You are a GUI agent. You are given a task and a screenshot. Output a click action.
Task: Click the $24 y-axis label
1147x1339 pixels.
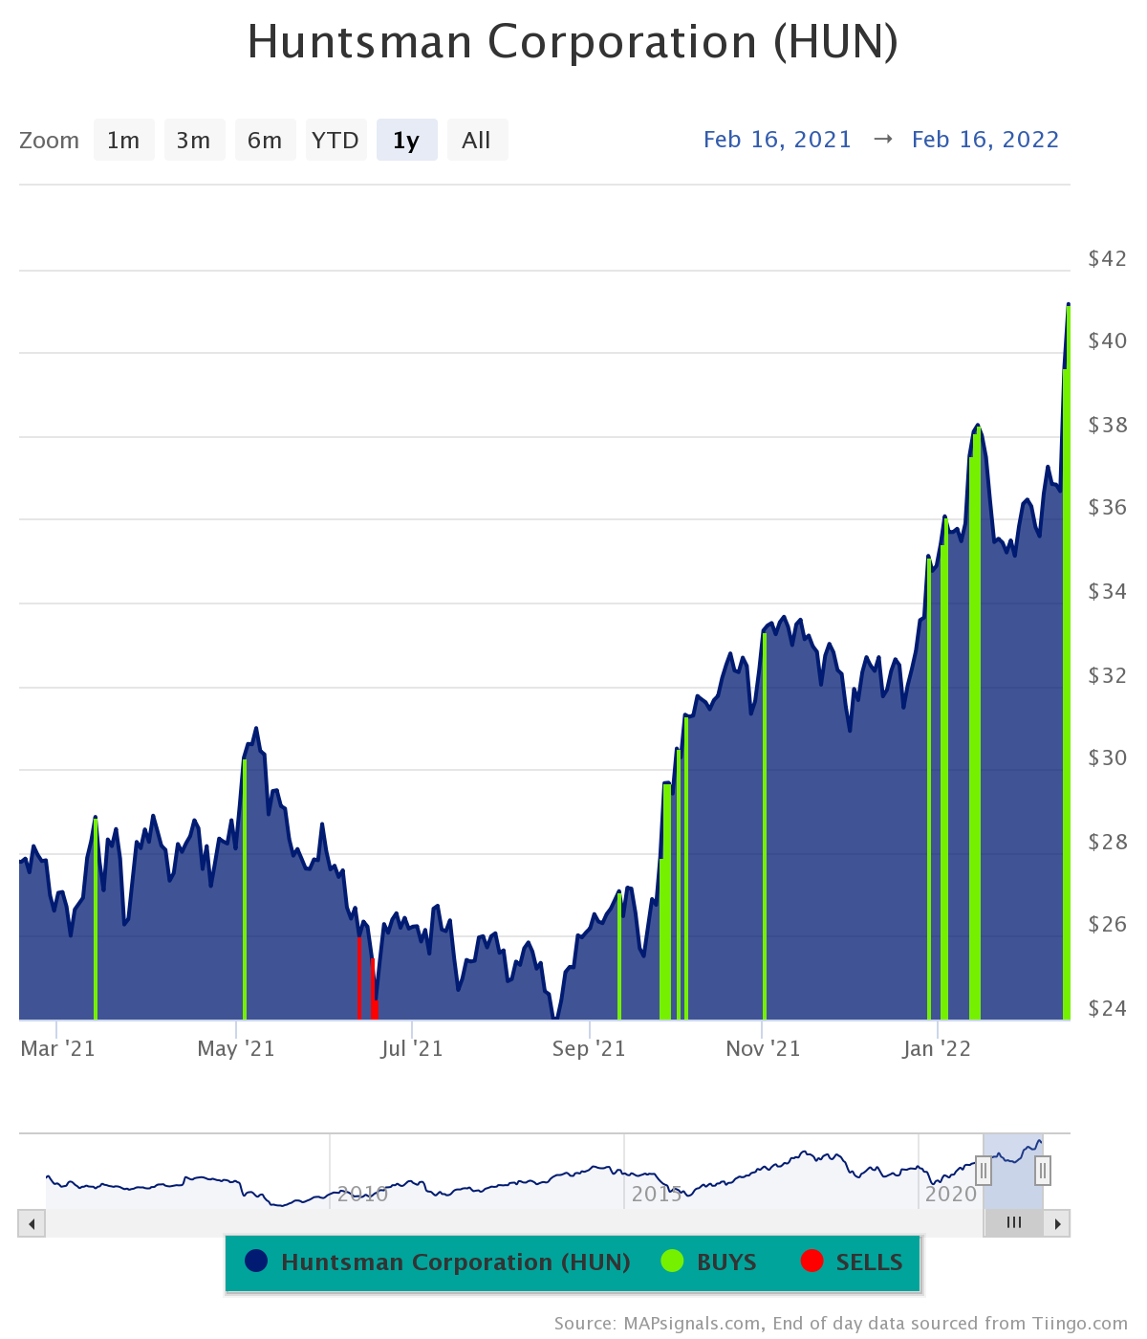[x=1108, y=1008]
